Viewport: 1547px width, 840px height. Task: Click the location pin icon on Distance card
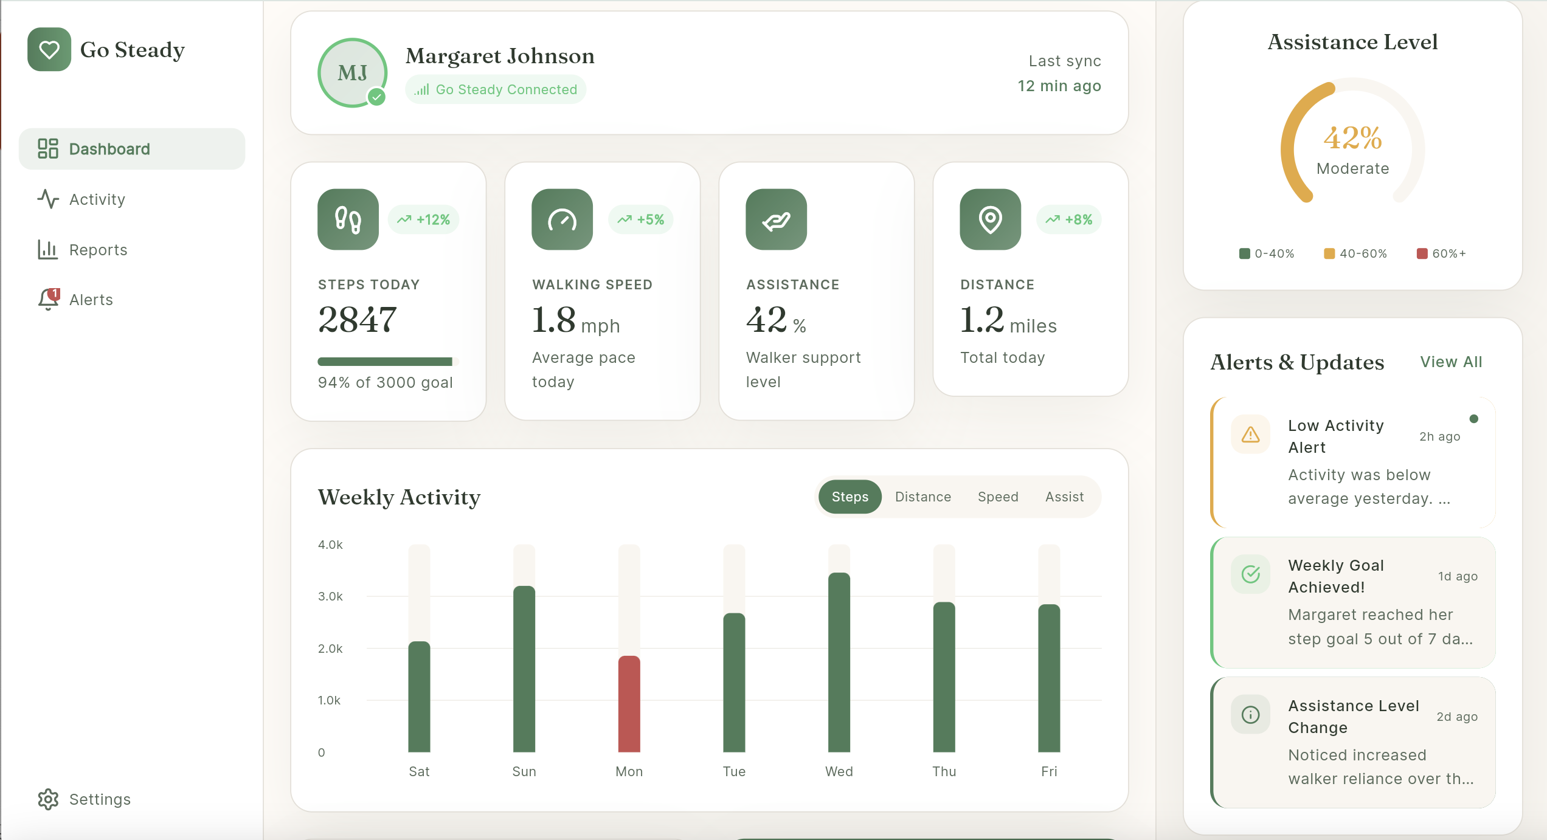click(989, 219)
